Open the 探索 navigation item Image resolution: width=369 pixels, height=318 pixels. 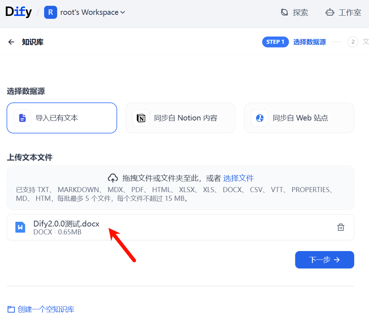coord(294,12)
